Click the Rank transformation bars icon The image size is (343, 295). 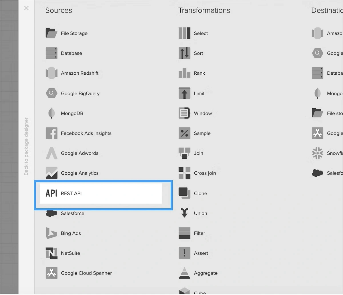(184, 73)
